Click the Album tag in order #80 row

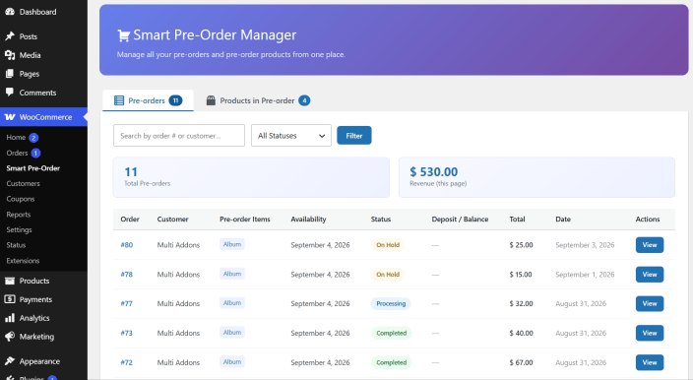click(x=232, y=244)
